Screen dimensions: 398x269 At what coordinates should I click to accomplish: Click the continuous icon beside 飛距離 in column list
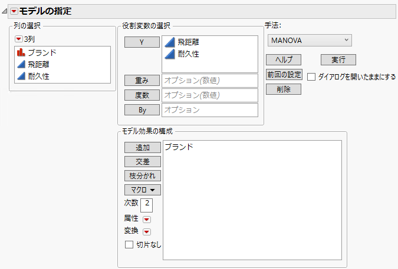click(21, 64)
